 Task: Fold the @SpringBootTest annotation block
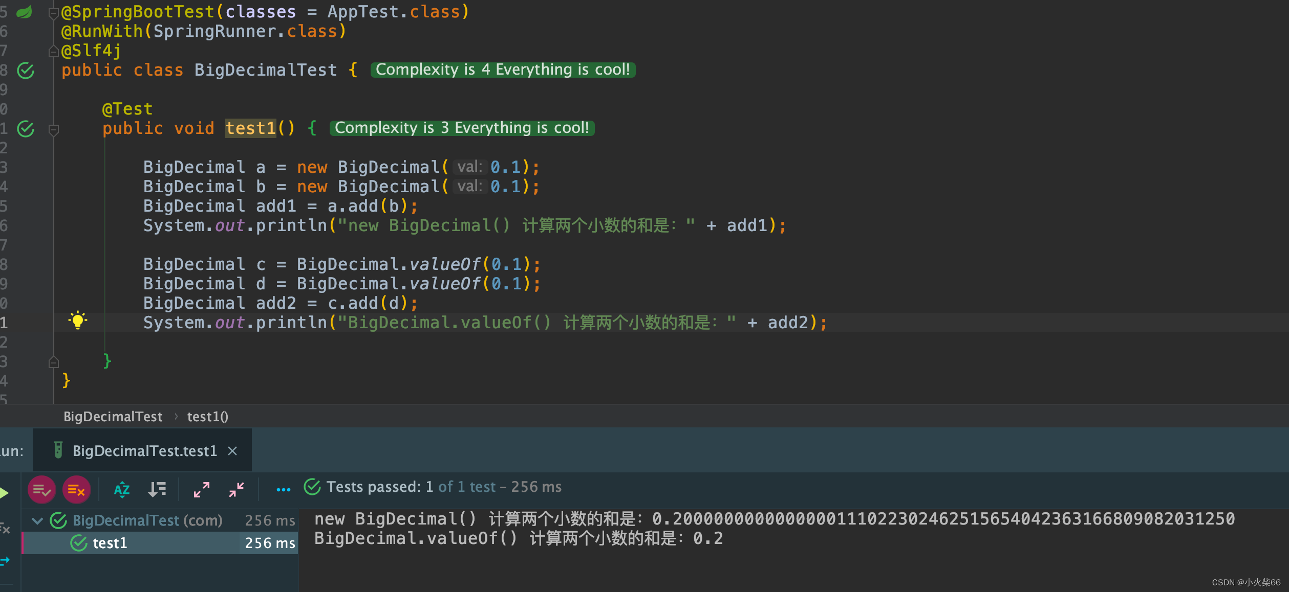53,13
